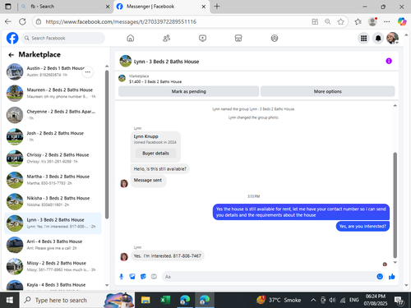Image resolution: width=411 pixels, height=308 pixels.
Task: Open a new browser tab
Action: [217, 7]
